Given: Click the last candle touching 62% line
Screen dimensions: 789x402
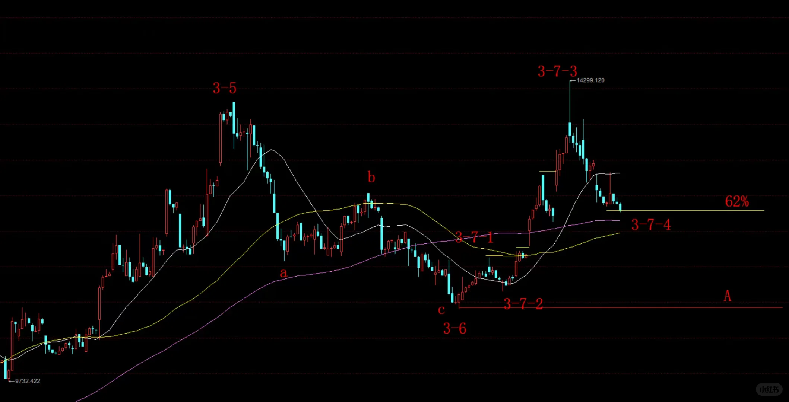Looking at the screenshot, I should [x=620, y=207].
